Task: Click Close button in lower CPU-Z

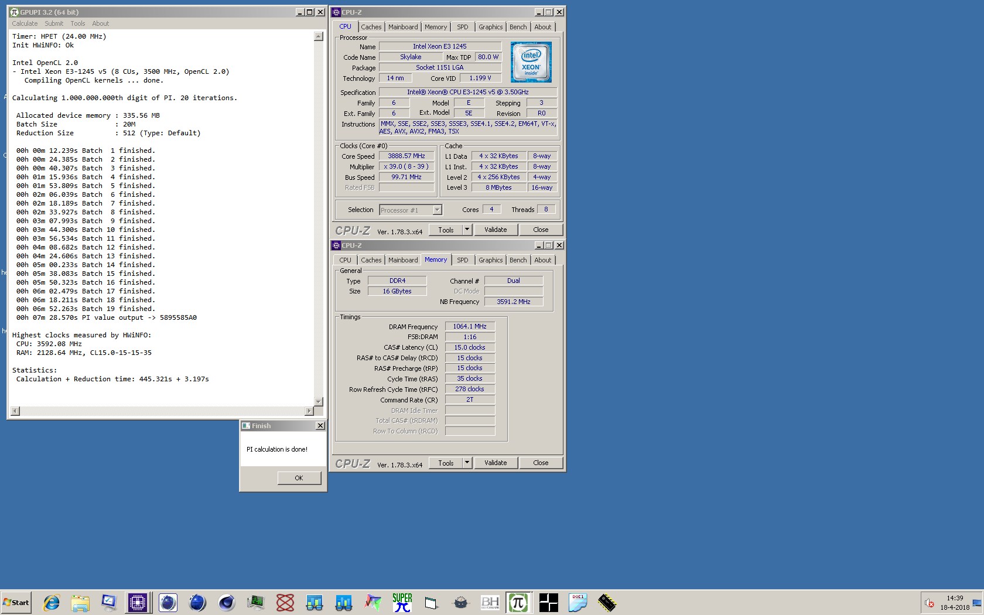Action: coord(541,463)
